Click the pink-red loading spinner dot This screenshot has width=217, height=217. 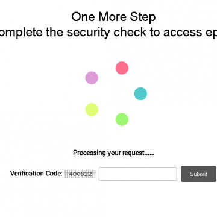[122, 68]
